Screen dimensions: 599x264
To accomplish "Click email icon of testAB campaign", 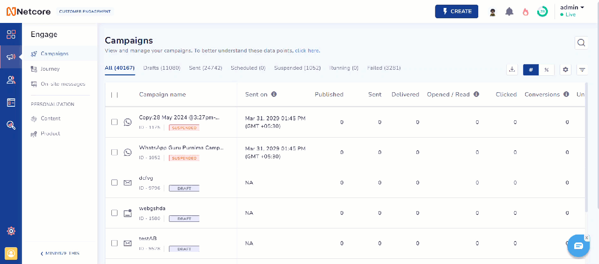I will pos(128,243).
